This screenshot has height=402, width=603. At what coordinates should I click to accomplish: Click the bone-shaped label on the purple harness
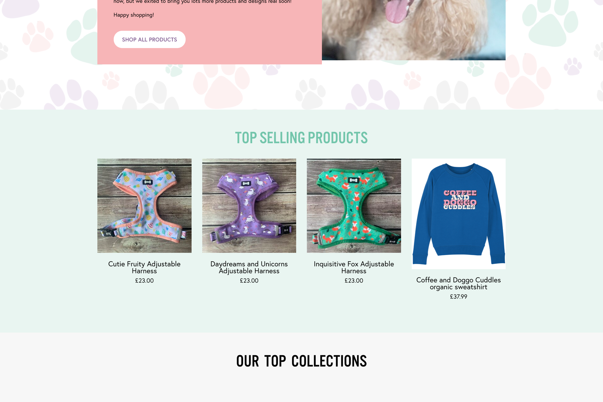[246, 184]
